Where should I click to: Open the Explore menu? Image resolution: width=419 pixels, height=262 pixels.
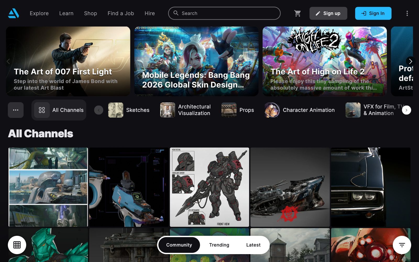click(x=39, y=13)
